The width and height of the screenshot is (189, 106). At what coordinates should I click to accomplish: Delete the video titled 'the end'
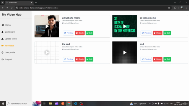point(80,59)
